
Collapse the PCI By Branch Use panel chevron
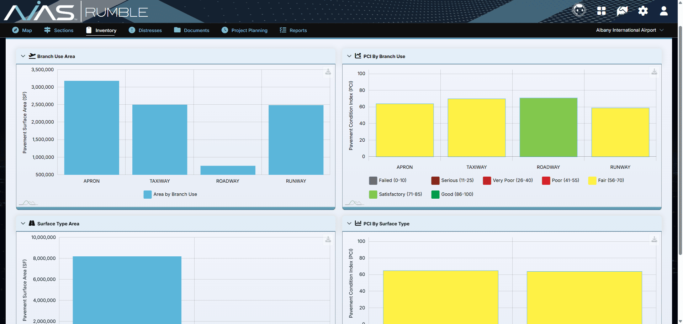click(x=349, y=56)
